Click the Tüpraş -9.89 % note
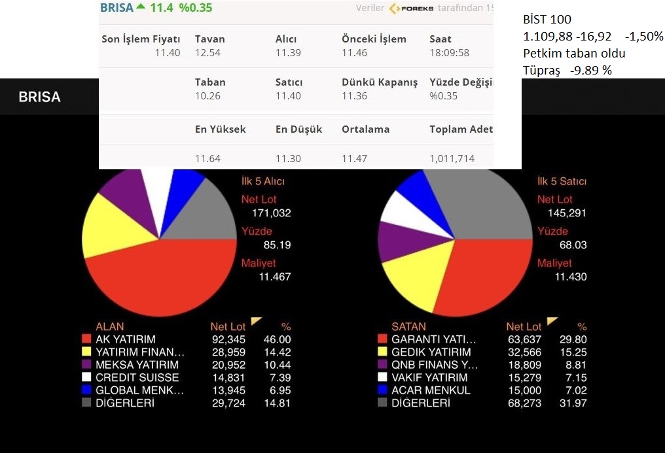Screen dimensions: 665x453 click(x=567, y=71)
